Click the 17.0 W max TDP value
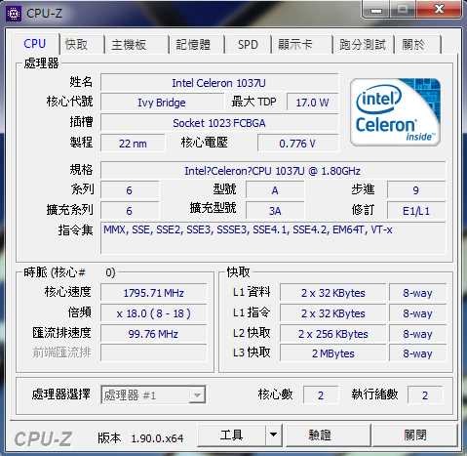The image size is (467, 456). click(x=312, y=103)
